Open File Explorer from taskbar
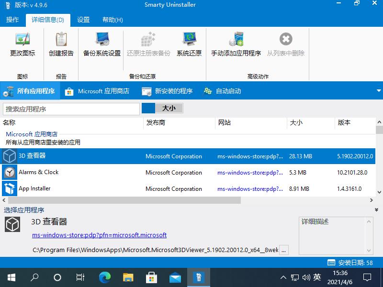The height and width of the screenshot is (287, 383). [128, 277]
